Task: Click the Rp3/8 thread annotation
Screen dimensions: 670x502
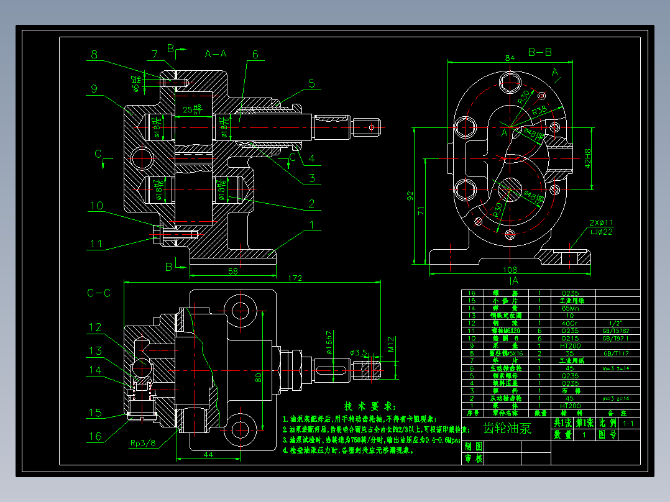Action: click(x=143, y=442)
